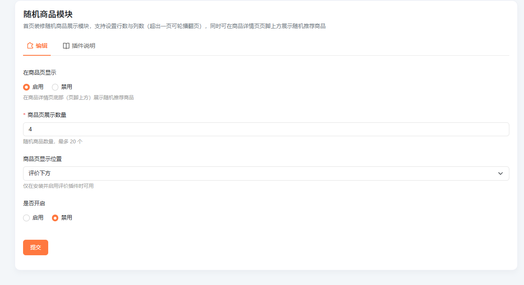524x285 pixels.
Task: Click the chevron arrow of 商品页显示位置 select
Action: [501, 174]
